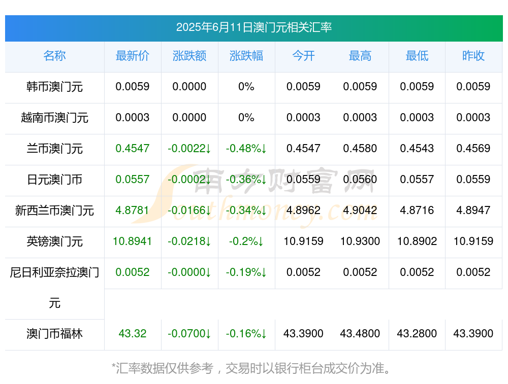Image resolution: width=508 pixels, height=384 pixels.
Task: Select the 英镑澳门元 latest price 10.8941
Action: point(133,241)
